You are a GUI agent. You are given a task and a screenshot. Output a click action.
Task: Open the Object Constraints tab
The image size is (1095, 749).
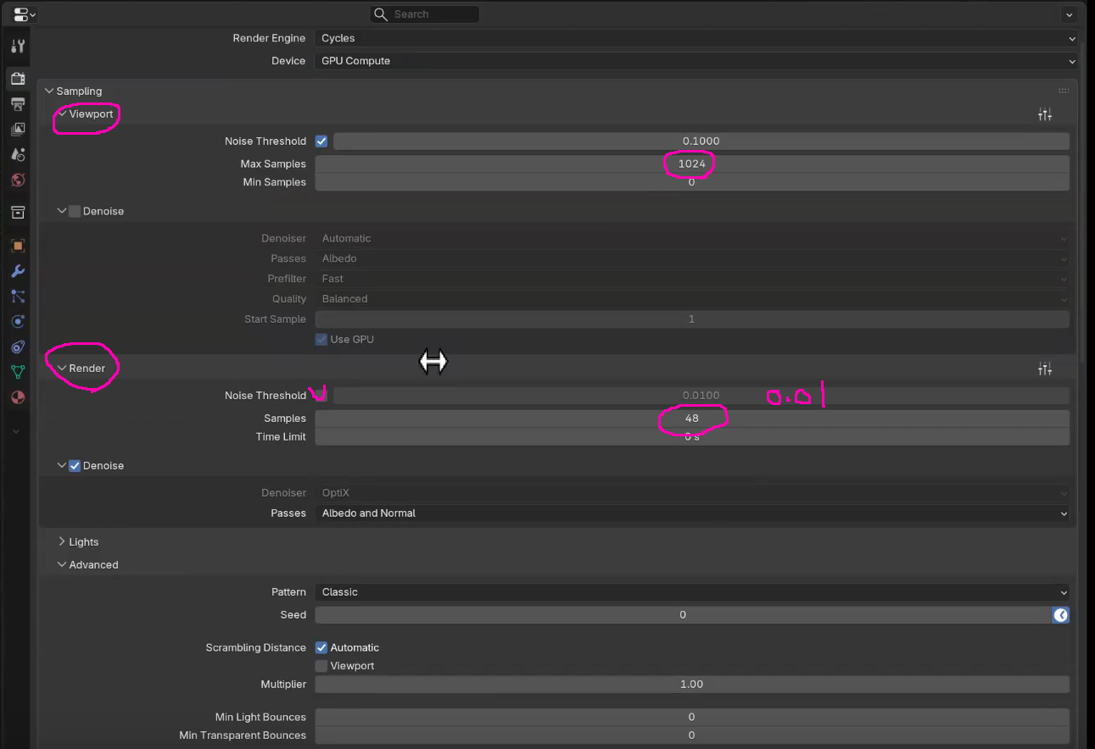pos(17,347)
